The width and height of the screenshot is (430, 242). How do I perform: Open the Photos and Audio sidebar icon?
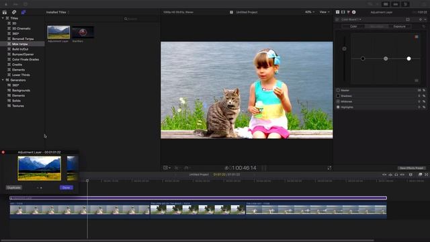point(14,12)
